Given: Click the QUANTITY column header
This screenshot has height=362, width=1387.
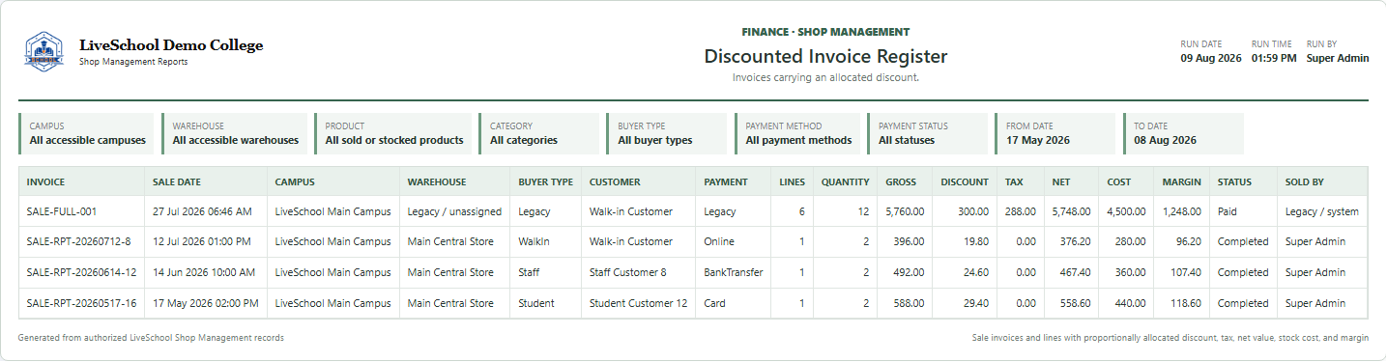Looking at the screenshot, I should click(x=845, y=181).
